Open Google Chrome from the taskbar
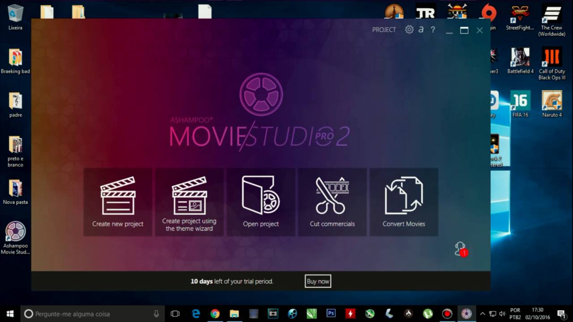This screenshot has width=573, height=322. click(215, 314)
